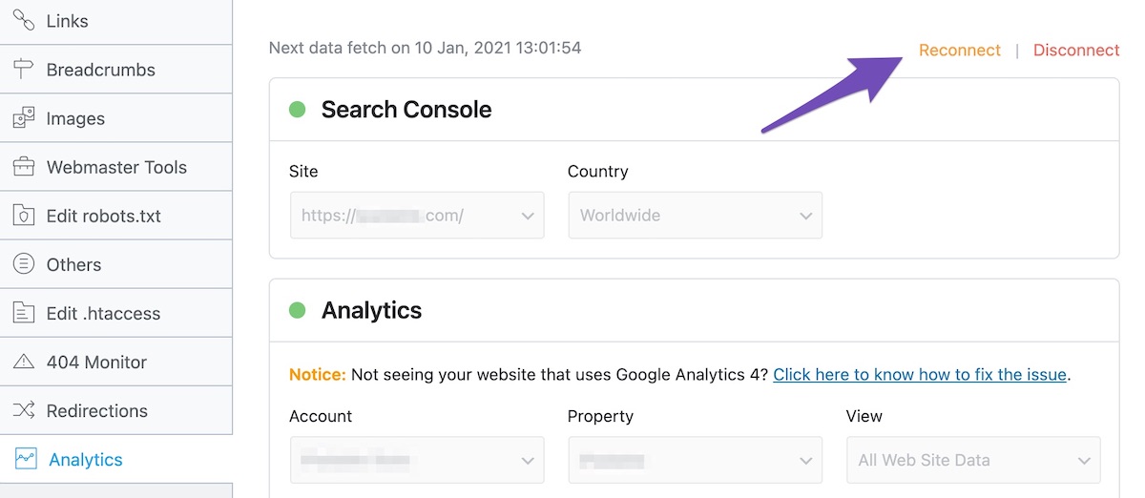Click the green Analytics status dot
This screenshot has height=498, width=1145.
tap(297, 310)
